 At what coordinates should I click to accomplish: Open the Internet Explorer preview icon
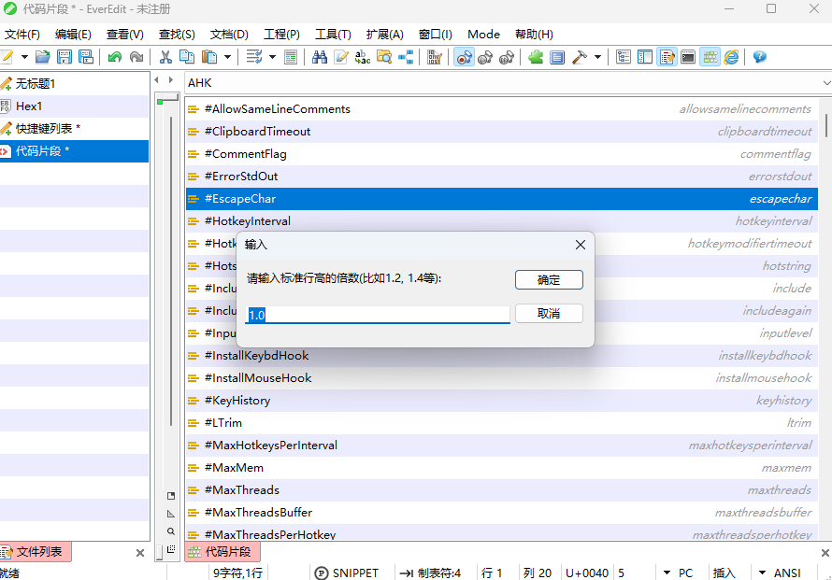pos(731,57)
